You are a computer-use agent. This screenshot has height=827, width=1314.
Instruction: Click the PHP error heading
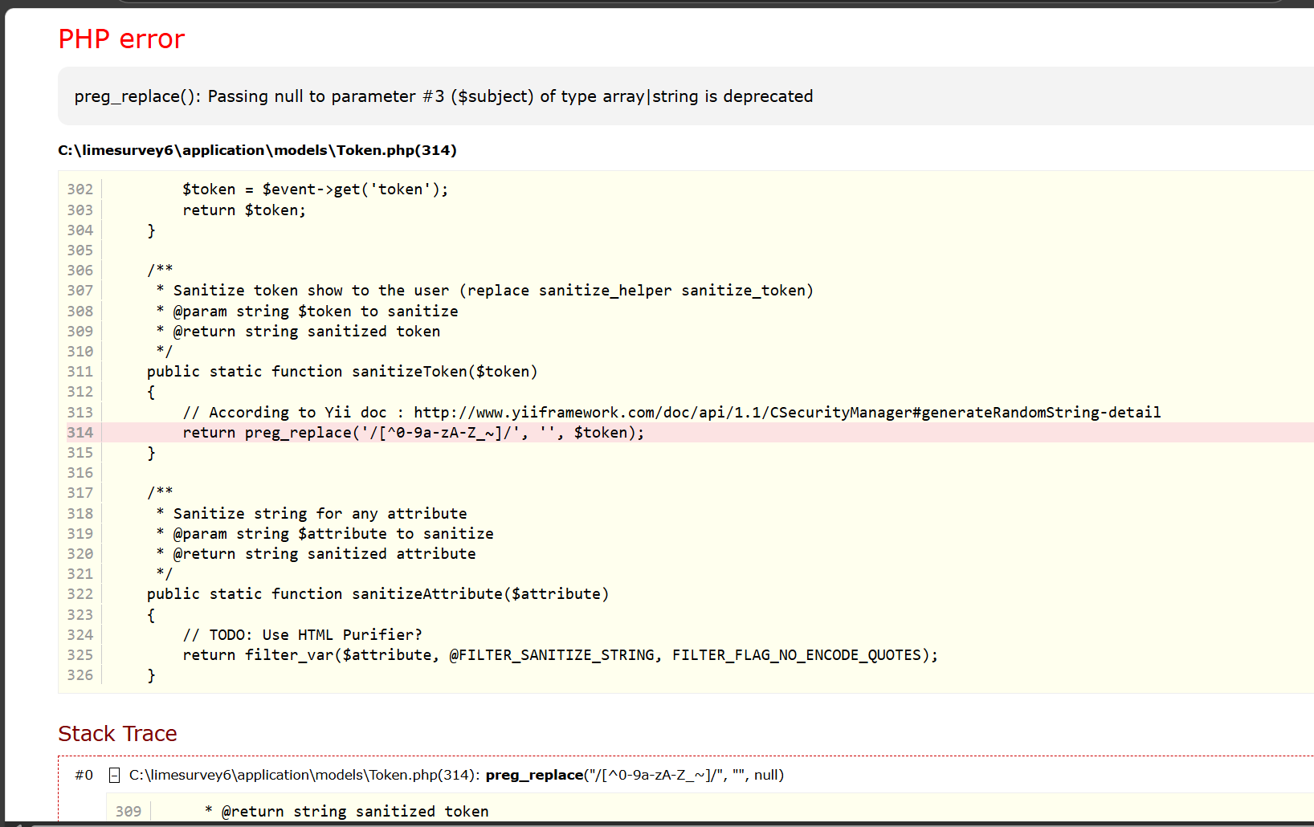[121, 39]
